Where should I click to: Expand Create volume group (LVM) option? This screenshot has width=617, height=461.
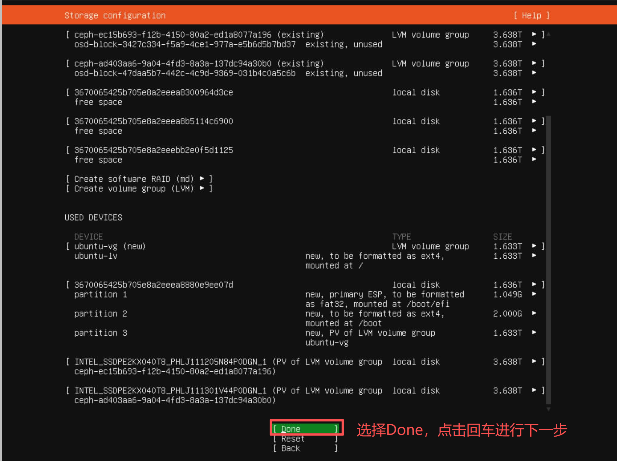coord(139,189)
